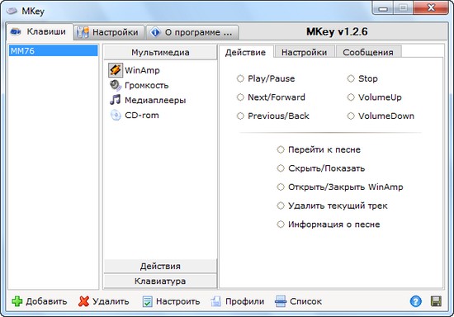This screenshot has height=317, width=454.
Task: Expand the Действия category section
Action: 160,266
